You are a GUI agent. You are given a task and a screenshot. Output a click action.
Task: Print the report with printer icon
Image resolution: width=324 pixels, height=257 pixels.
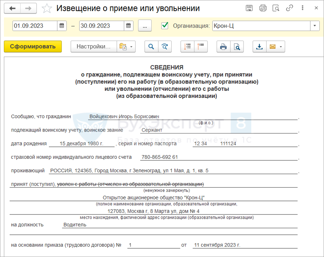(224, 46)
